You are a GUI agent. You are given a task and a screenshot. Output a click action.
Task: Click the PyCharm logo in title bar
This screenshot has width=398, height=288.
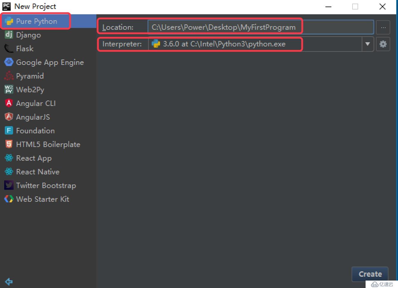(x=6, y=6)
